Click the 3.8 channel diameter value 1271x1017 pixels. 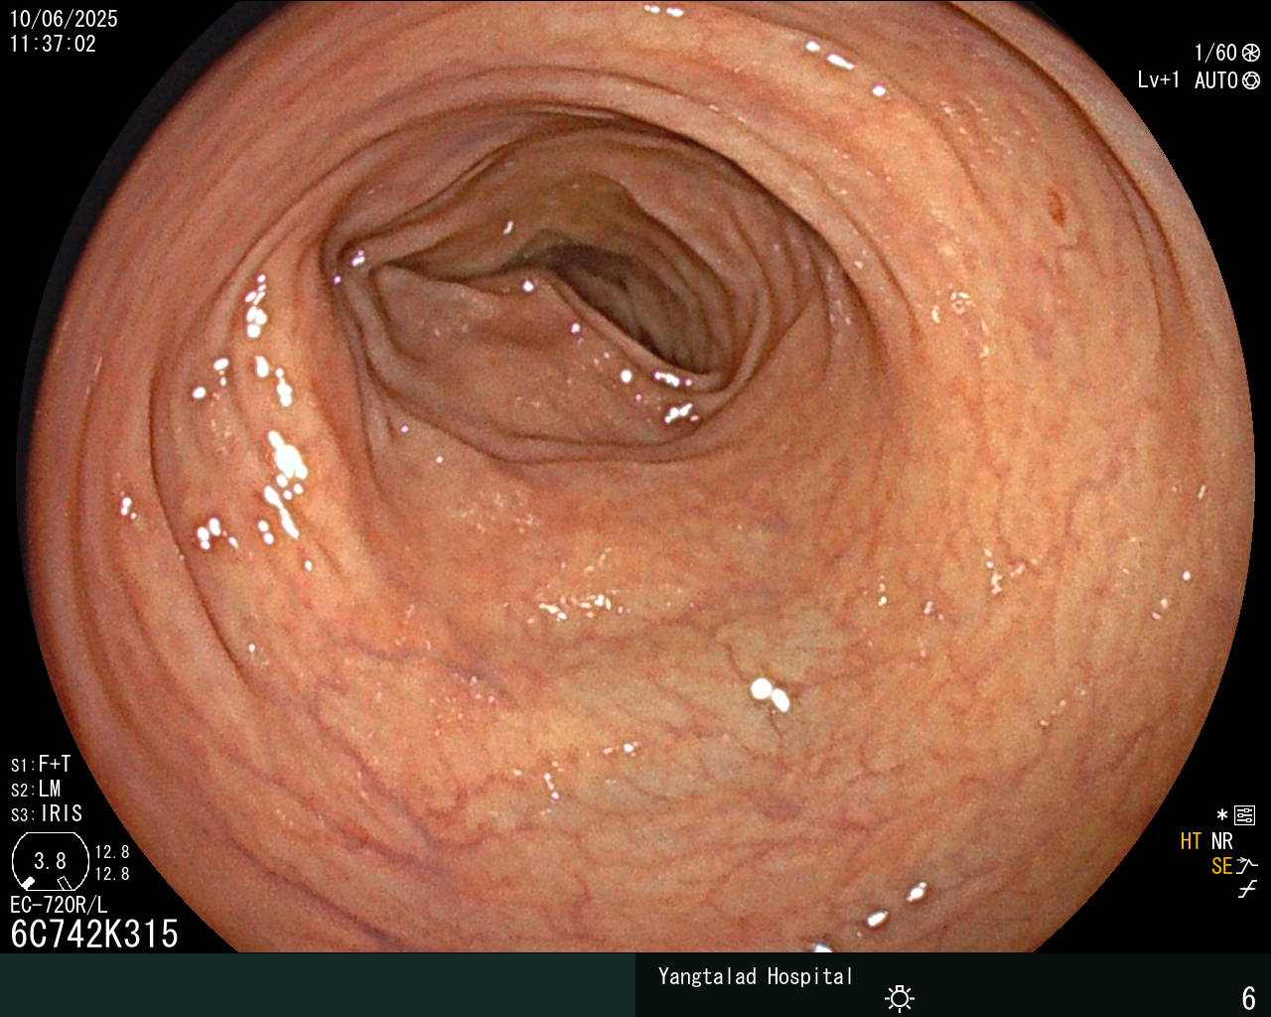(50, 860)
